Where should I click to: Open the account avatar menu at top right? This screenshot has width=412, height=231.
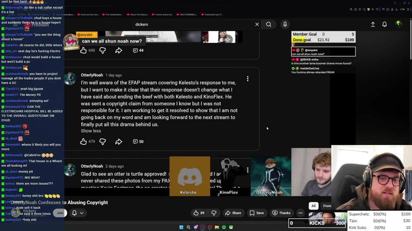point(398,24)
